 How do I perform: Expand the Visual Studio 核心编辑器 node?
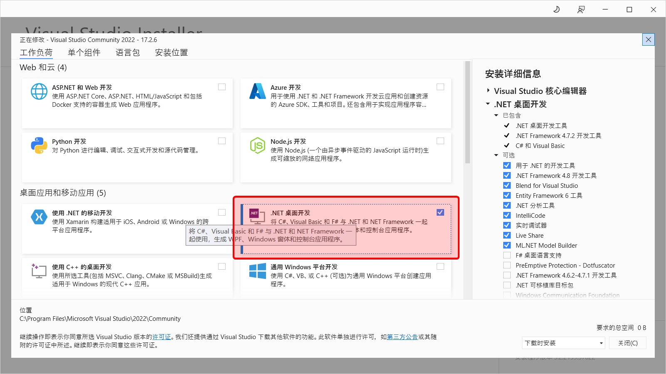click(488, 91)
